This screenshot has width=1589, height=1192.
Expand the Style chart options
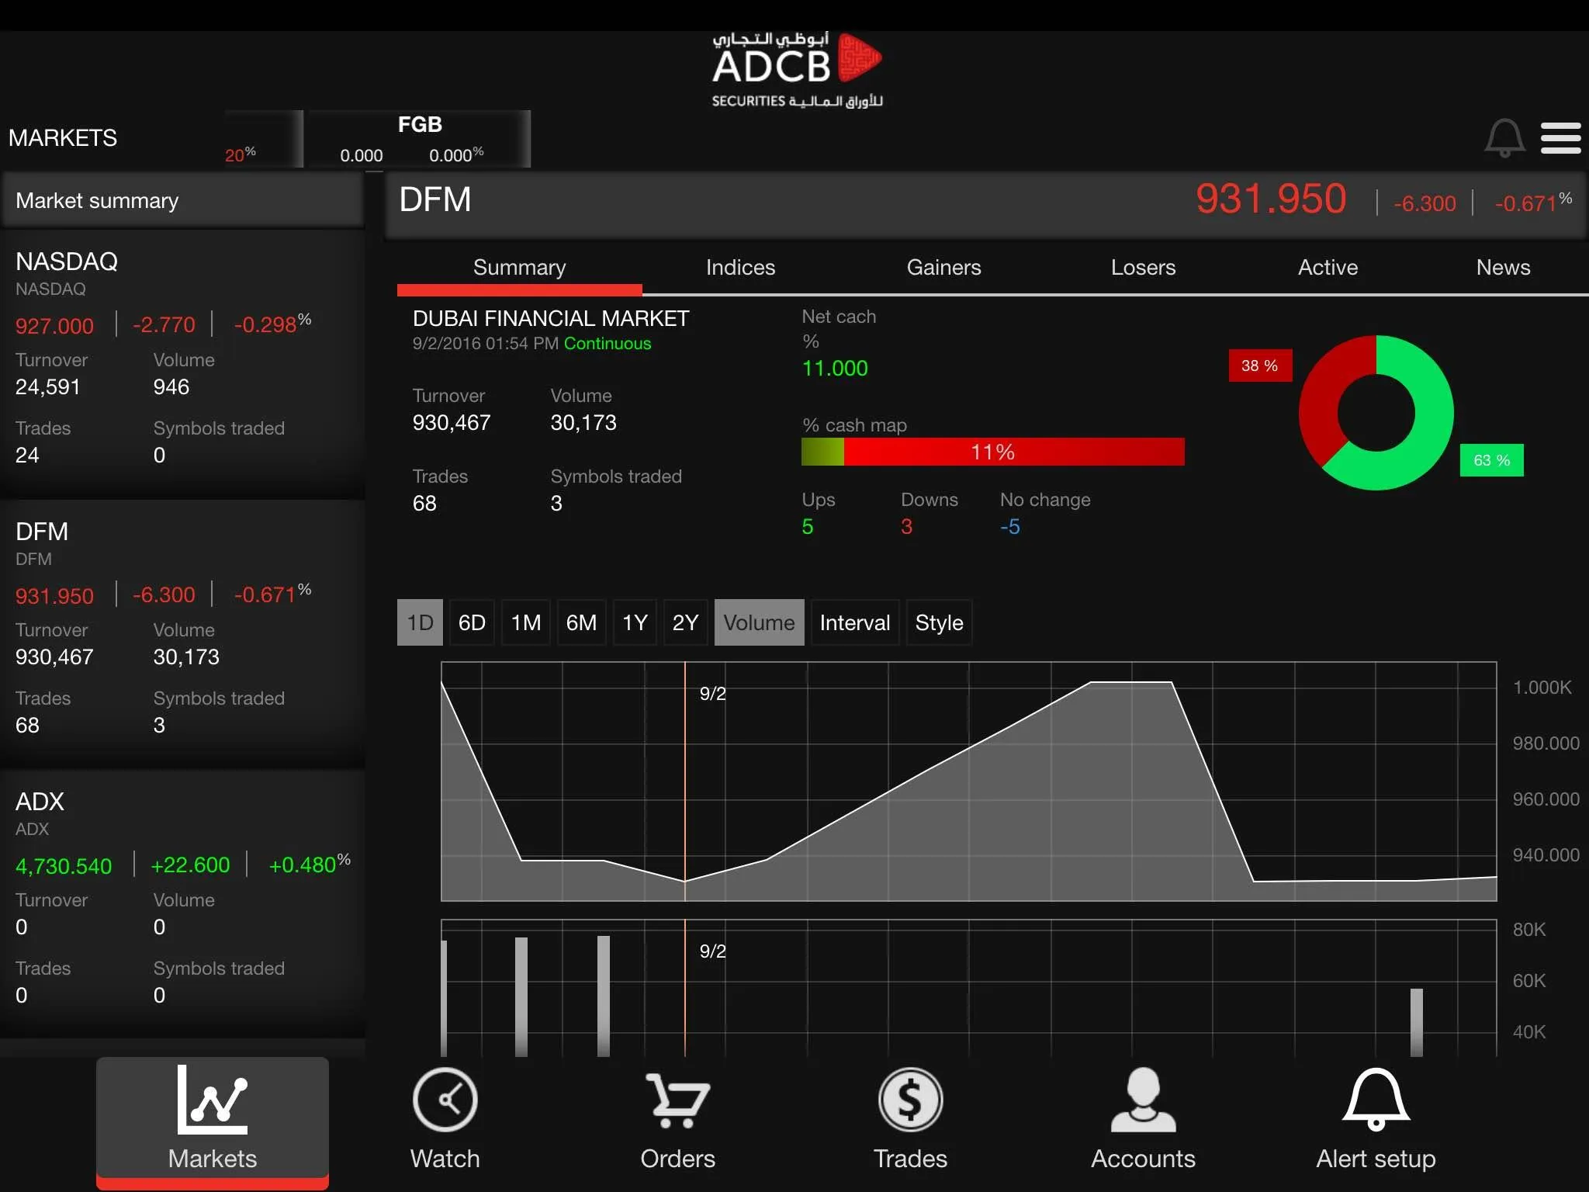pos(938,622)
